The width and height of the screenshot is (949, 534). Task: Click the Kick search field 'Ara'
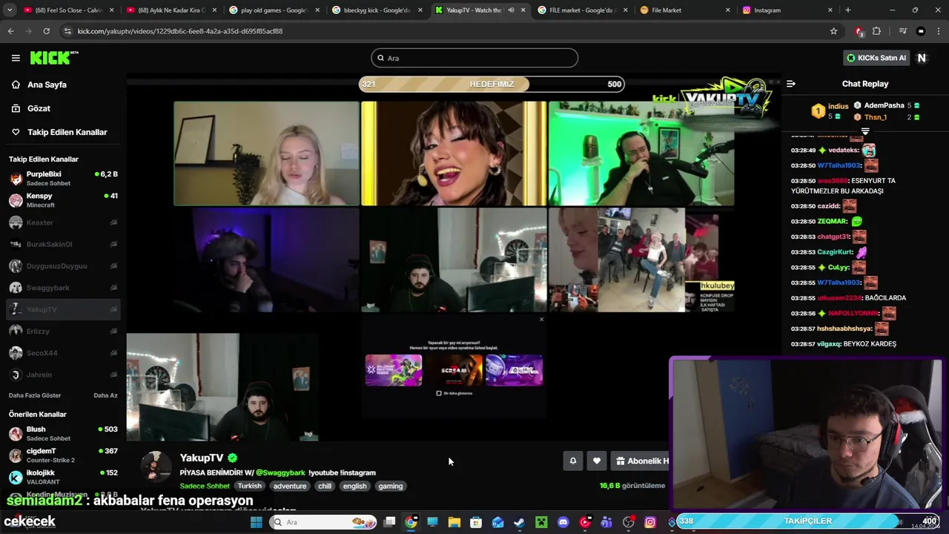pyautogui.click(x=474, y=58)
